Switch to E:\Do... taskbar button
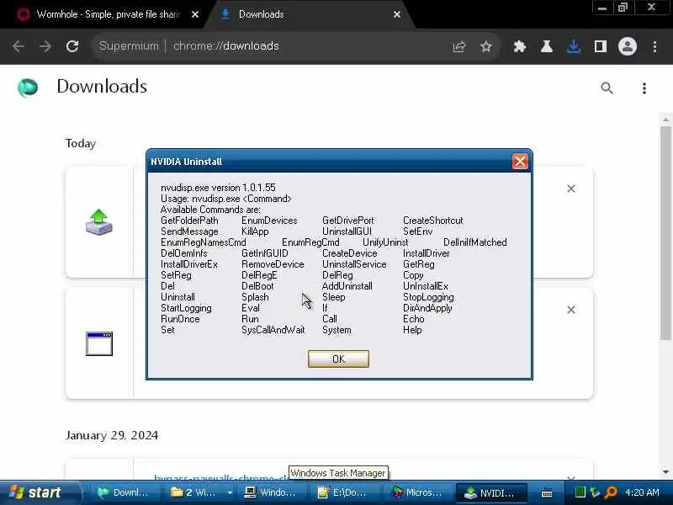Screen dimensions: 673x505 tap(343, 492)
